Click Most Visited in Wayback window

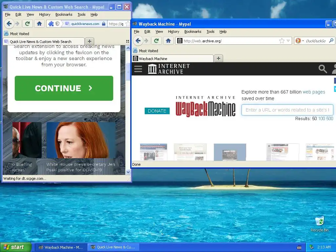(145, 51)
